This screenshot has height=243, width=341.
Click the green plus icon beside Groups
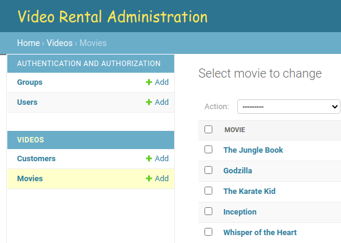149,82
